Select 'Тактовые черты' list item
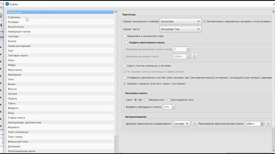 [x=60, y=55]
